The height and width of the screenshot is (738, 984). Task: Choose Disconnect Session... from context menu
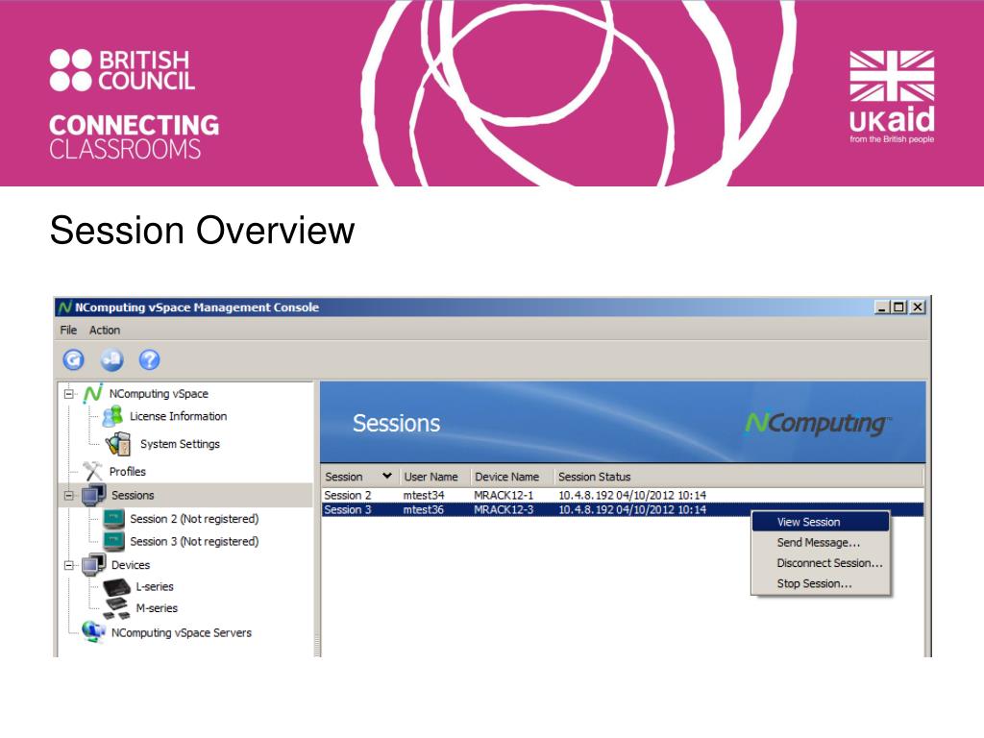click(x=821, y=563)
